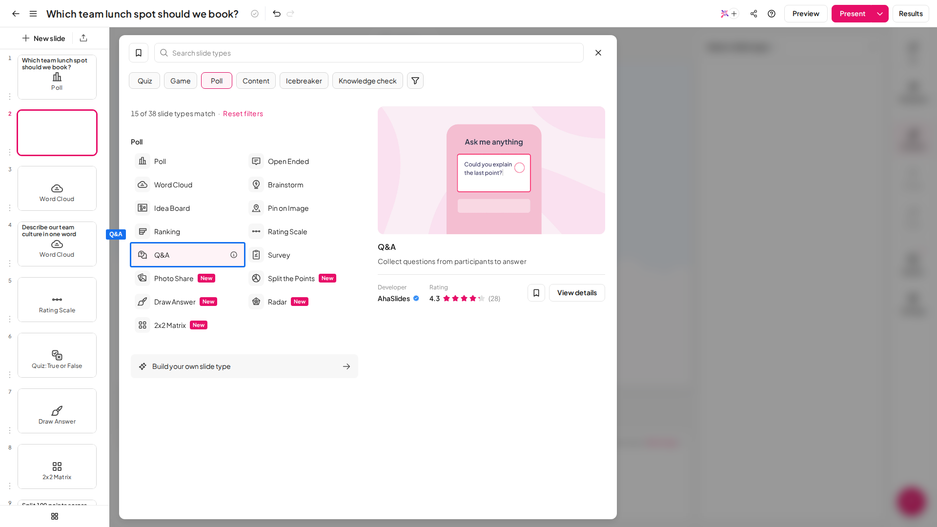Image resolution: width=937 pixels, height=527 pixels.
Task: Toggle the Game filter chip
Action: coord(181,81)
